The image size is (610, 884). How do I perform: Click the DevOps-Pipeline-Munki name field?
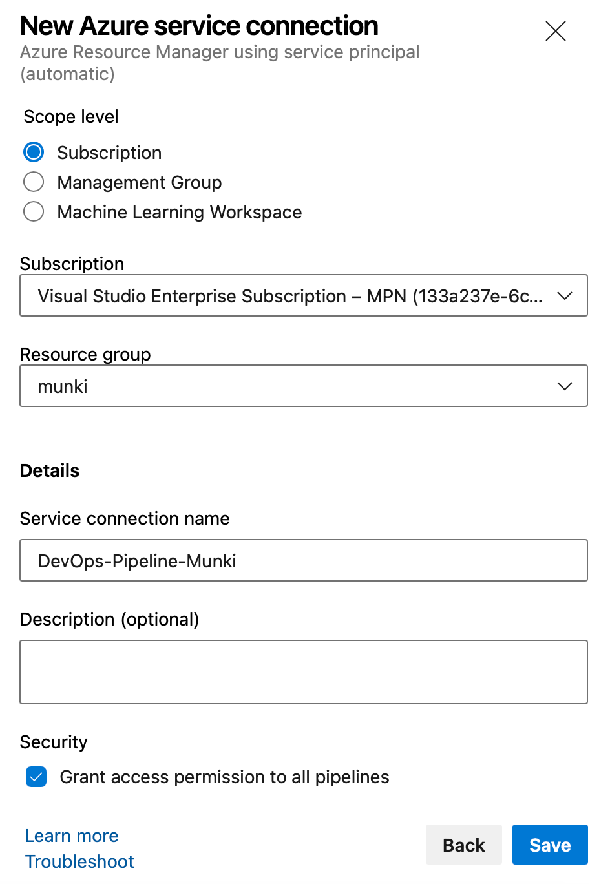point(303,561)
